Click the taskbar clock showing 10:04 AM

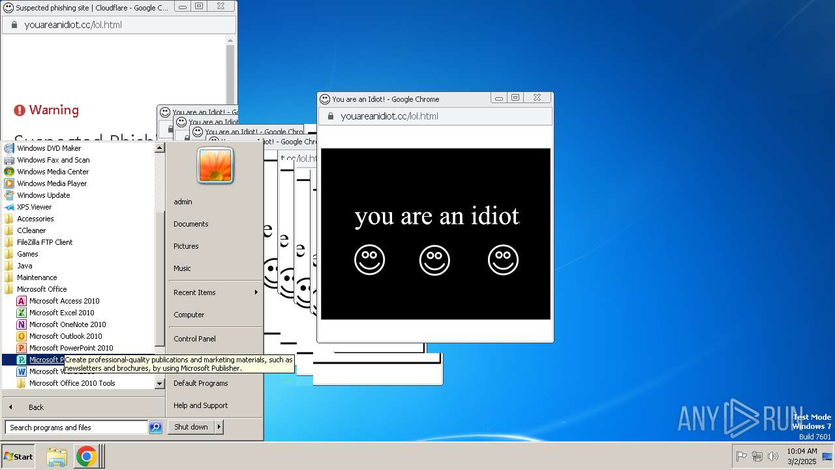(801, 456)
